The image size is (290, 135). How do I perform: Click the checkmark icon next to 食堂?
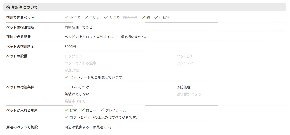(66, 110)
